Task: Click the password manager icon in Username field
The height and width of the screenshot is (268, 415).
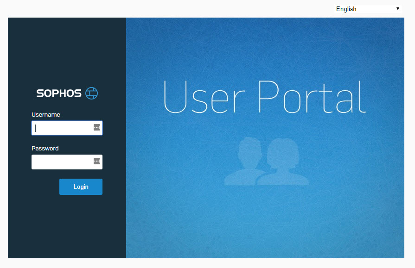Action: coord(97,127)
